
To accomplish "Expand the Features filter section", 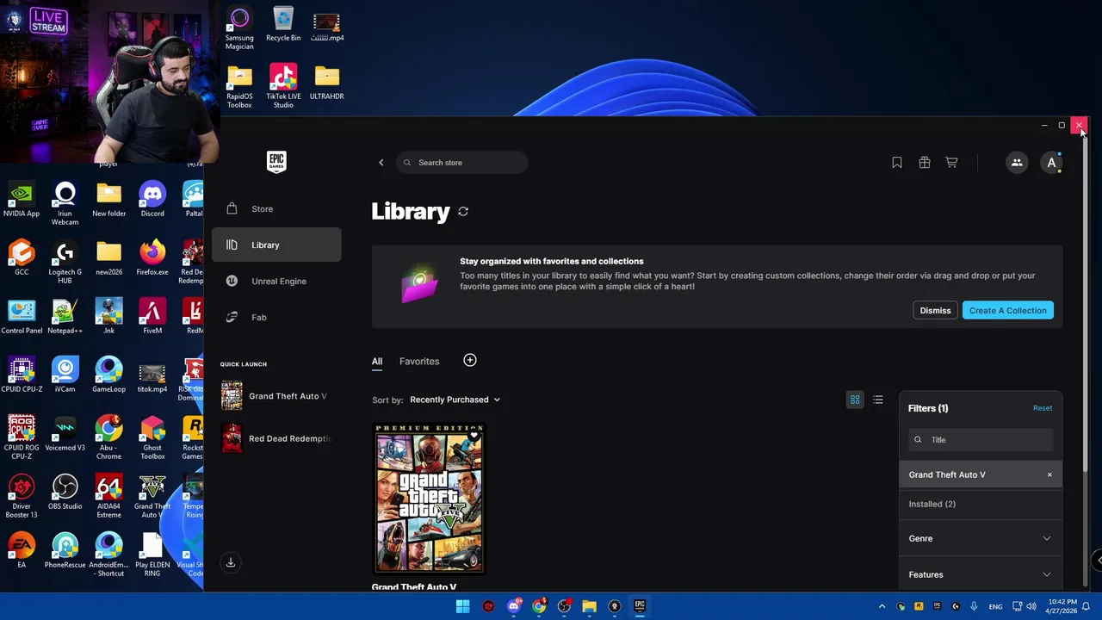I will click(981, 574).
